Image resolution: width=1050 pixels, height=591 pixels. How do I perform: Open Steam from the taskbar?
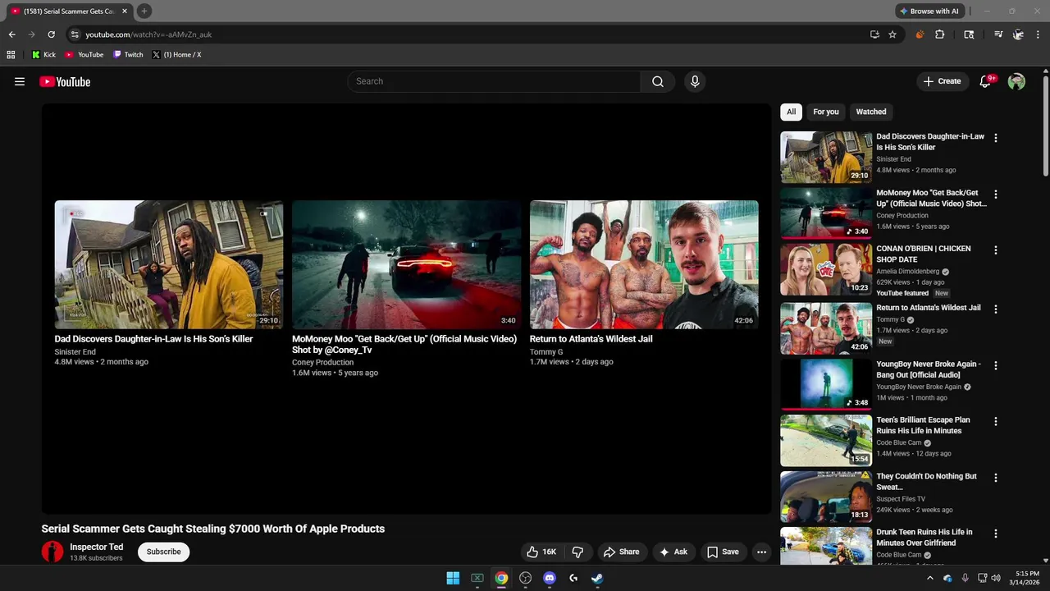[597, 578]
